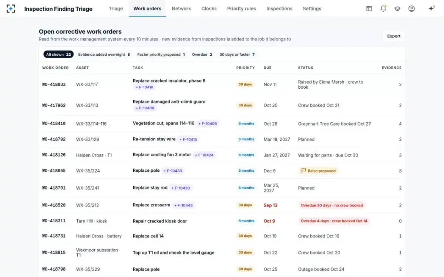Open the notifications bell
The width and height of the screenshot is (444, 277).
click(x=383, y=8)
